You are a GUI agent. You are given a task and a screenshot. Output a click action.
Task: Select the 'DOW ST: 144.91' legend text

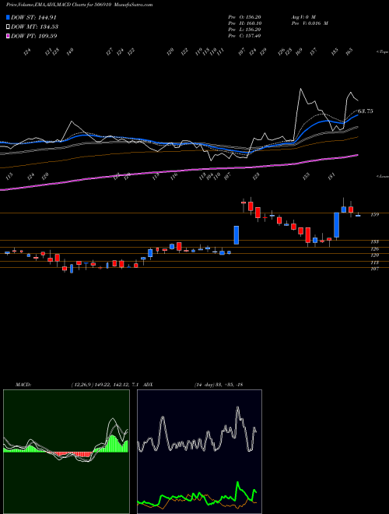click(34, 18)
